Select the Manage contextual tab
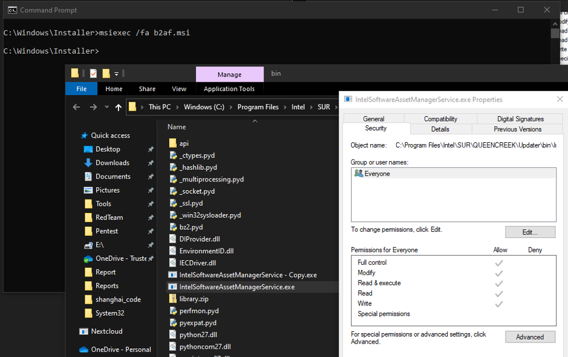 click(230, 74)
